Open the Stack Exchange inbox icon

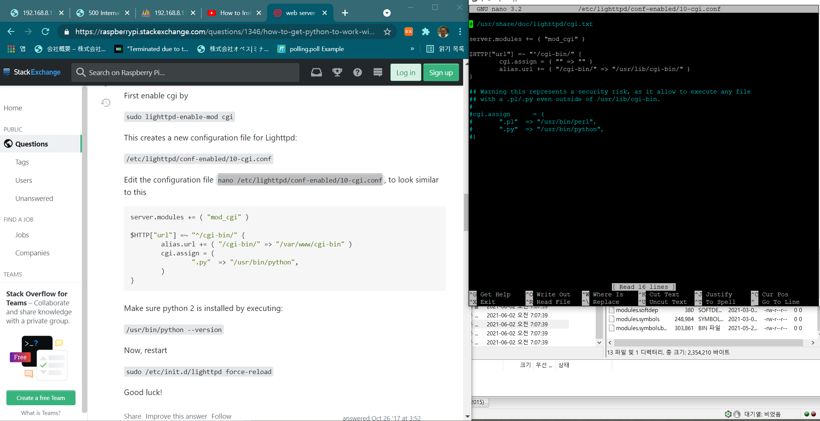coord(316,72)
